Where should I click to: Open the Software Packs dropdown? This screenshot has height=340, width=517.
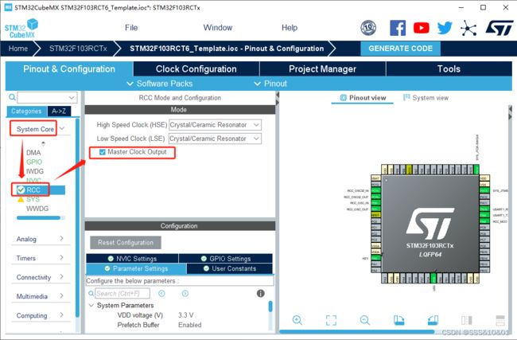click(160, 84)
